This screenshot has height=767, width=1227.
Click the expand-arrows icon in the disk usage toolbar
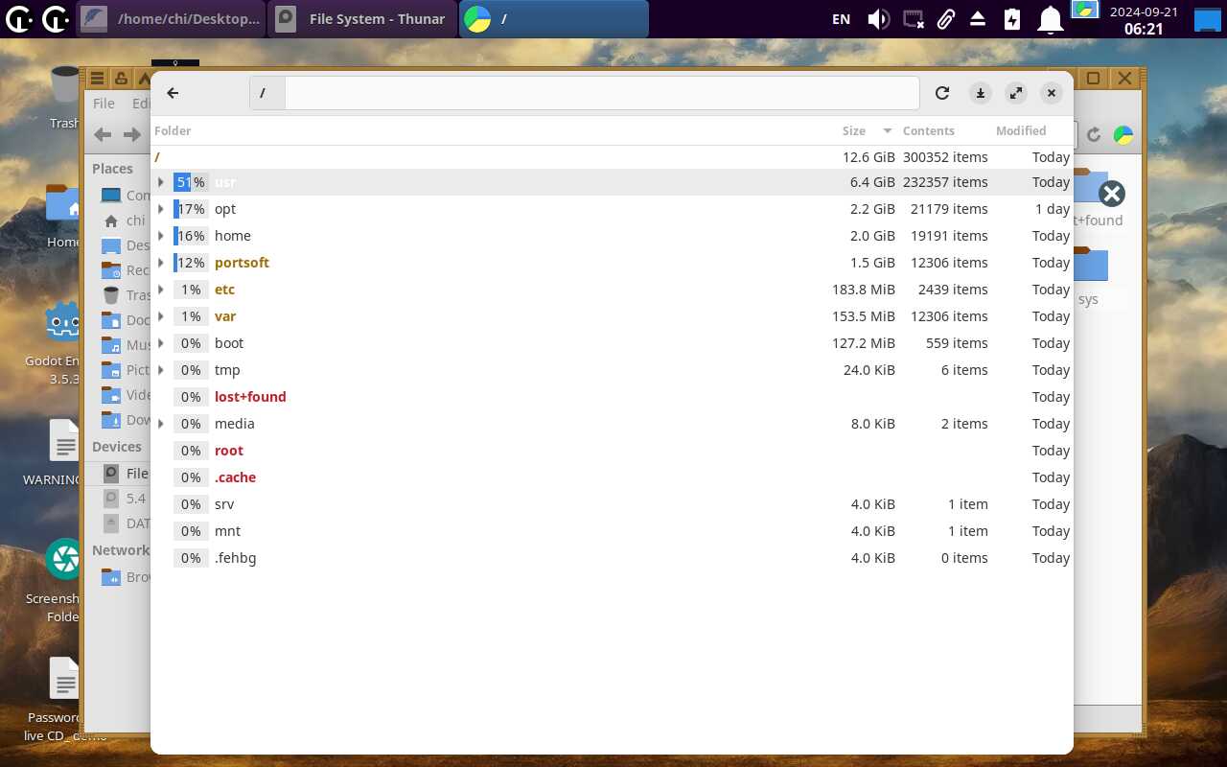[1016, 93]
